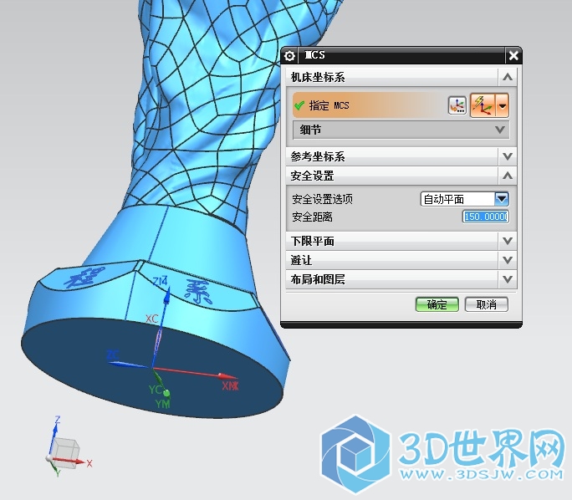Confirm with the 确定 button

(x=437, y=304)
